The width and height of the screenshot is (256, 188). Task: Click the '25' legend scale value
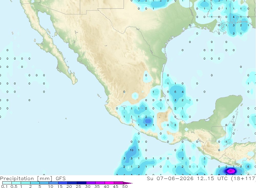click(79, 186)
